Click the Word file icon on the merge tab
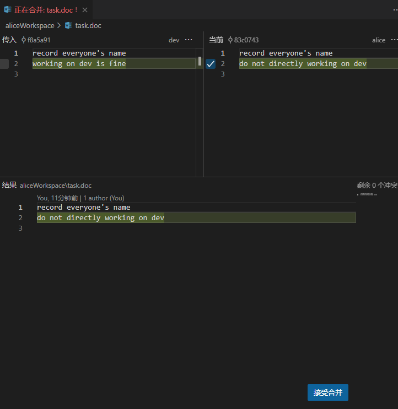This screenshot has width=398, height=409. [x=8, y=9]
